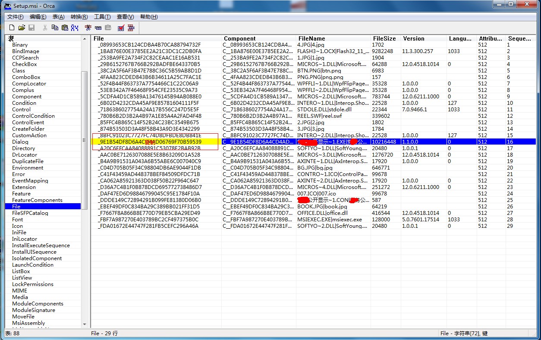Open the 查看(V) menu
The image size is (541, 340).
[x=125, y=17]
